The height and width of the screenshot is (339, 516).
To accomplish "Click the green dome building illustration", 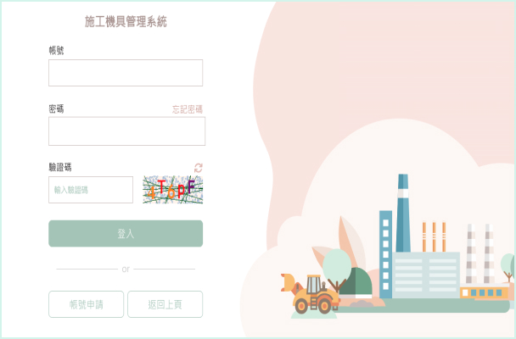I will point(356,283).
